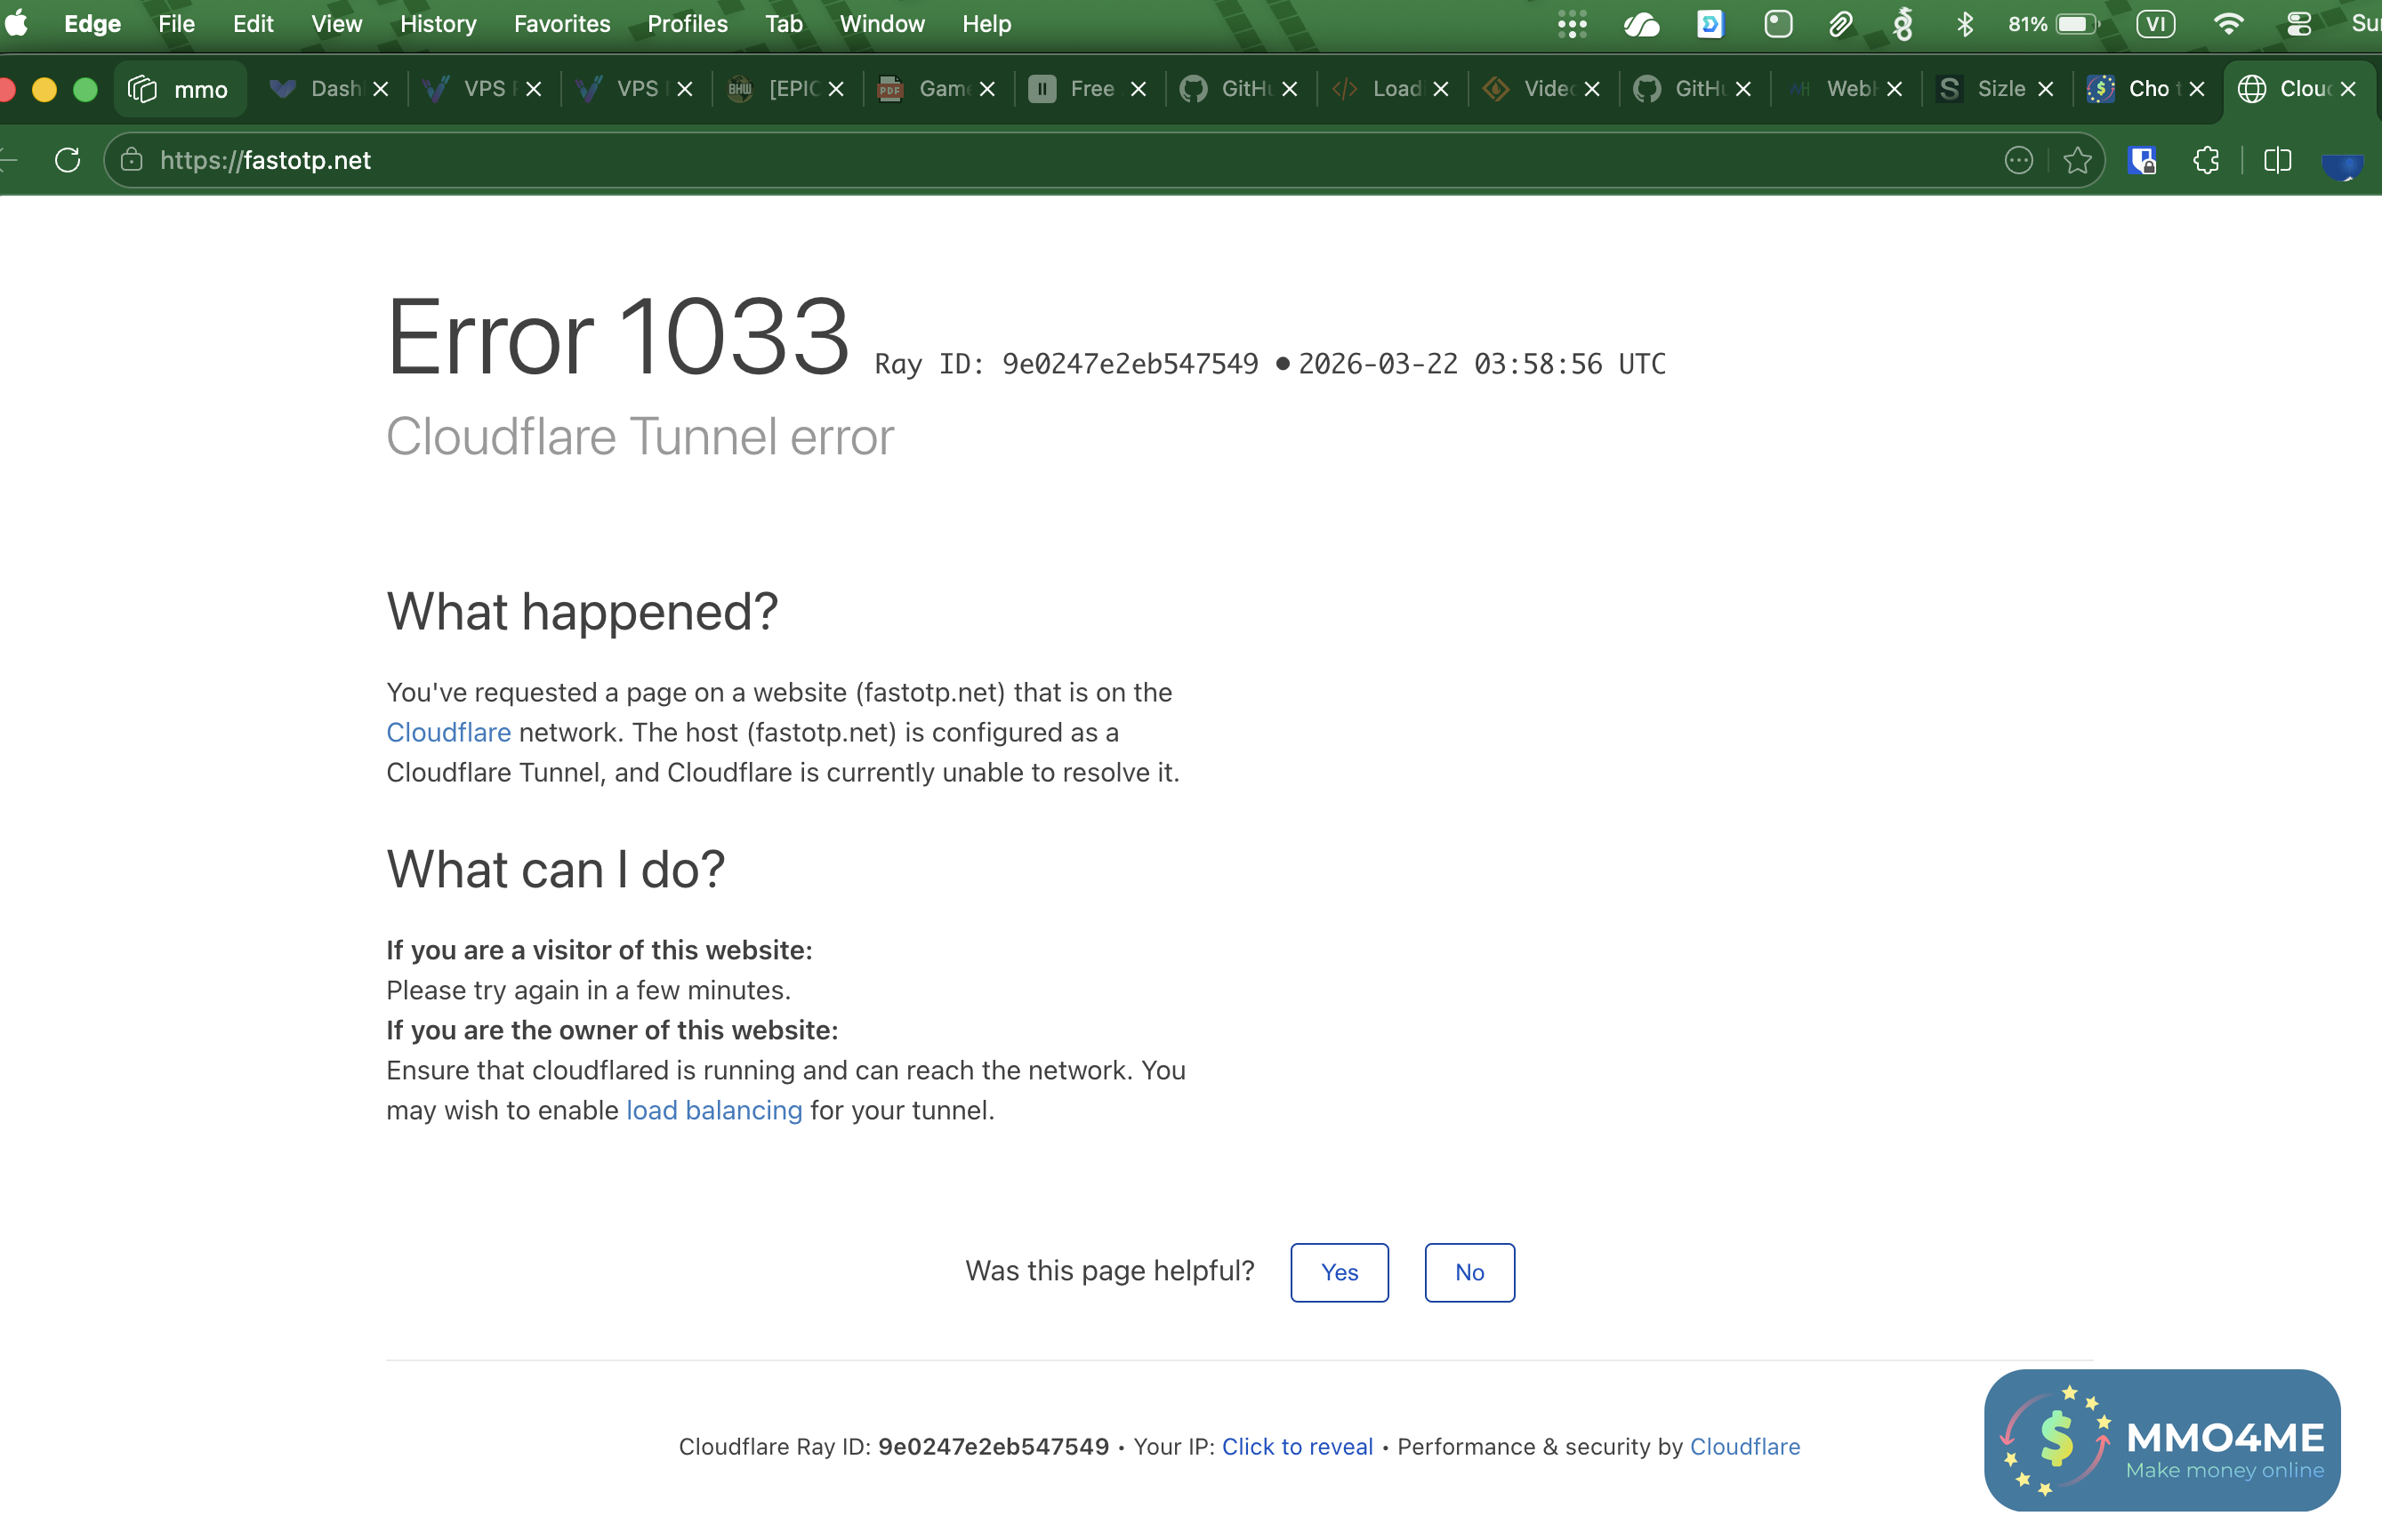Click the paperclip icon in menu bar
The width and height of the screenshot is (2382, 1540).
[x=1839, y=23]
